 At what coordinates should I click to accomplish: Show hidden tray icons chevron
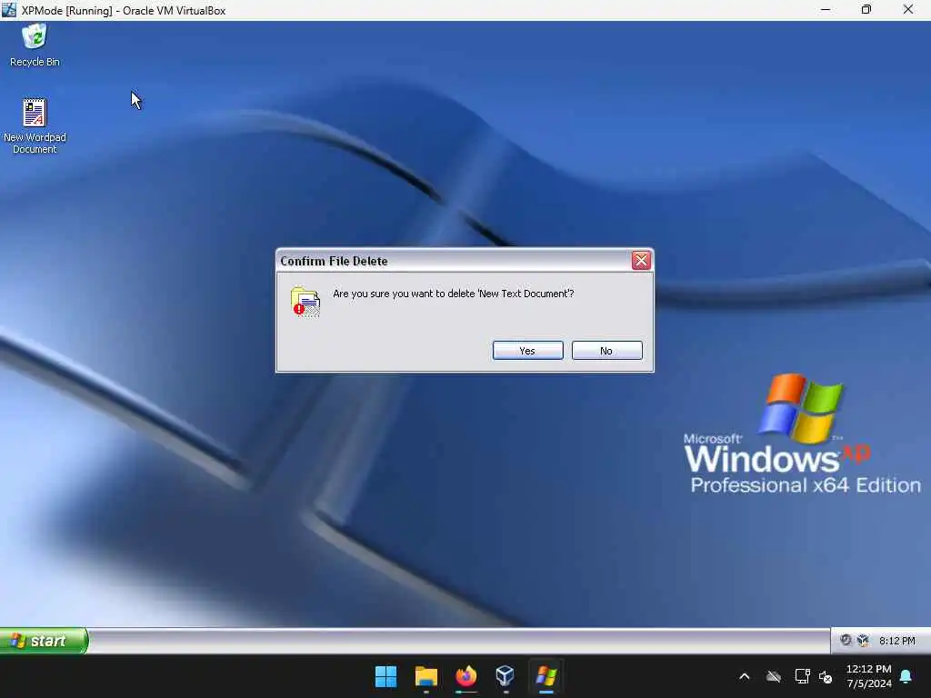coord(744,676)
